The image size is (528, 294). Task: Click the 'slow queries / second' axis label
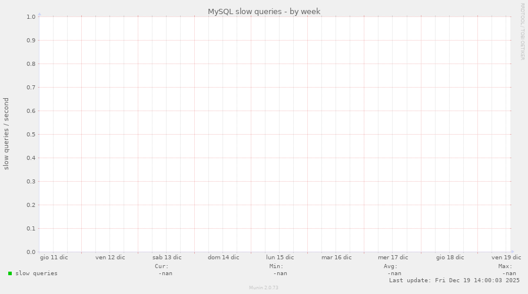pos(6,134)
